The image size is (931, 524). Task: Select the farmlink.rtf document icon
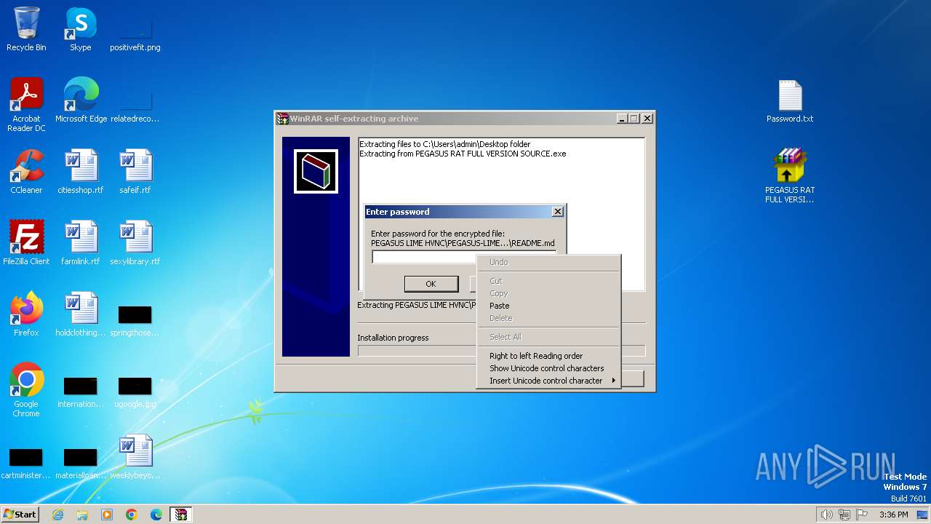[81, 242]
